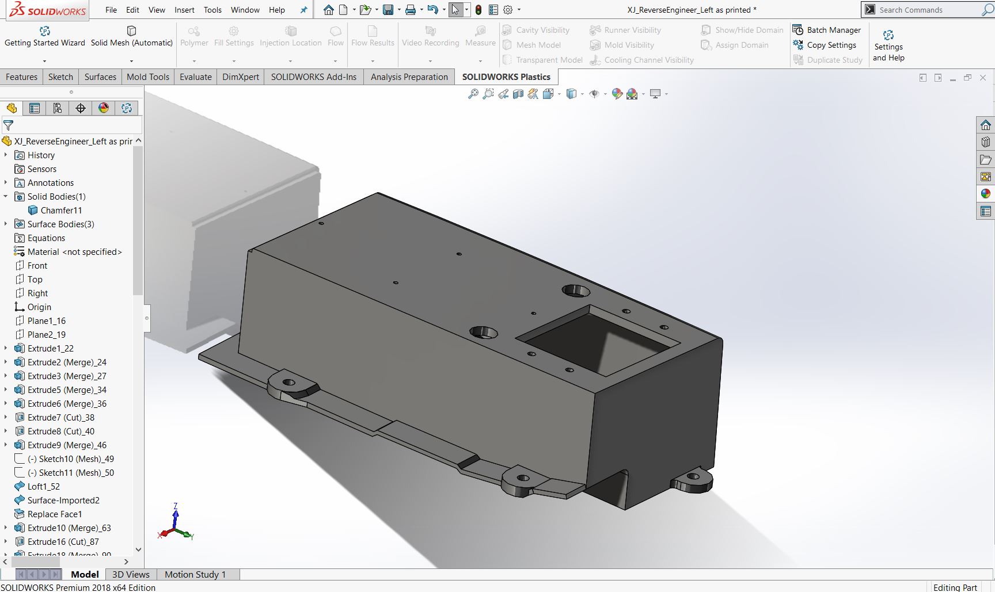Open the Motion Study 1 tab
995x592 pixels.
point(195,574)
